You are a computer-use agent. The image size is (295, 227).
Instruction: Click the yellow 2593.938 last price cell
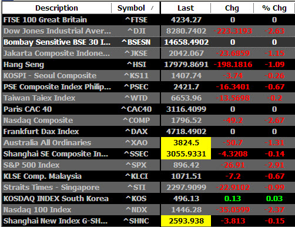pyautogui.click(x=186, y=221)
